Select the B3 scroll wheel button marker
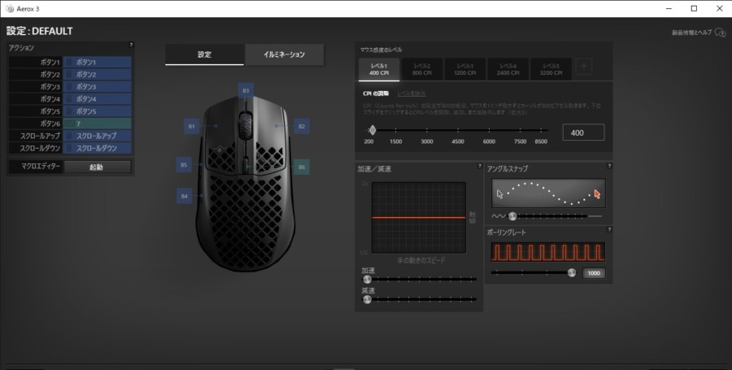 [245, 90]
